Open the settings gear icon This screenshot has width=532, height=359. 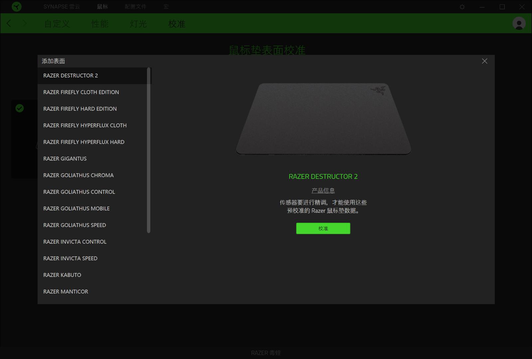coord(462,7)
